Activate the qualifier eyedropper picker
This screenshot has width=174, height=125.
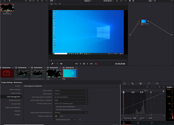[x=52, y=64]
